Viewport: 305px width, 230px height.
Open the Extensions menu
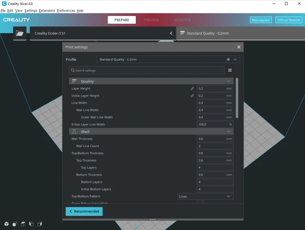click(x=47, y=11)
